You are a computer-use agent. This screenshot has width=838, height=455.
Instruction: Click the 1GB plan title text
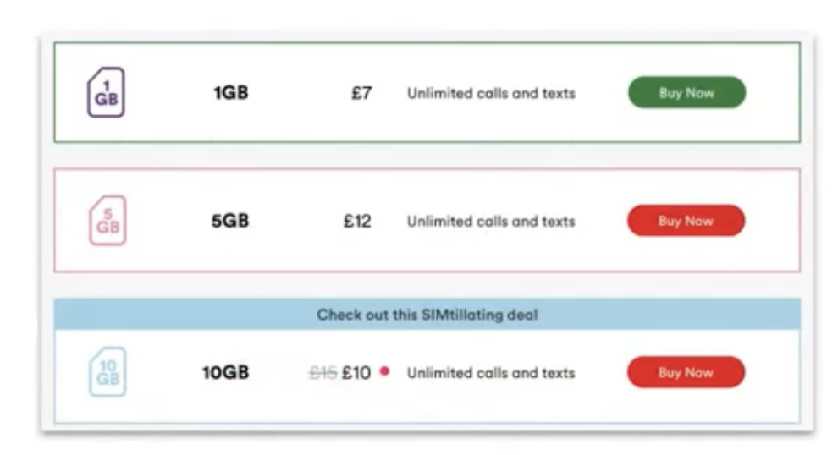[x=231, y=93]
